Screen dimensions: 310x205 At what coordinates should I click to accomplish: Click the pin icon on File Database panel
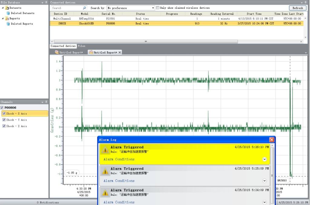click(x=46, y=2)
